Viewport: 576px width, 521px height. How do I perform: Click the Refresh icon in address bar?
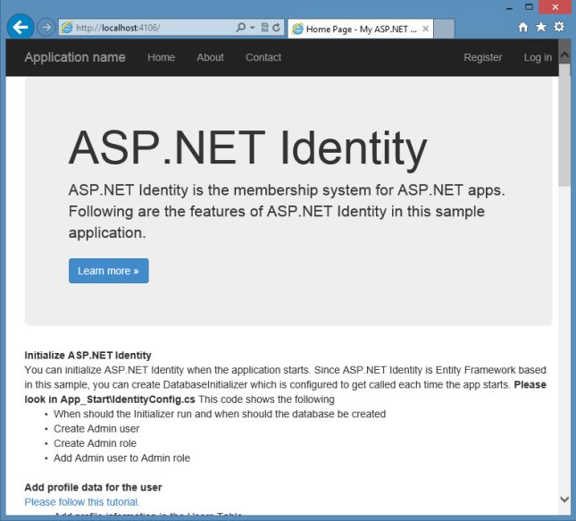277,27
